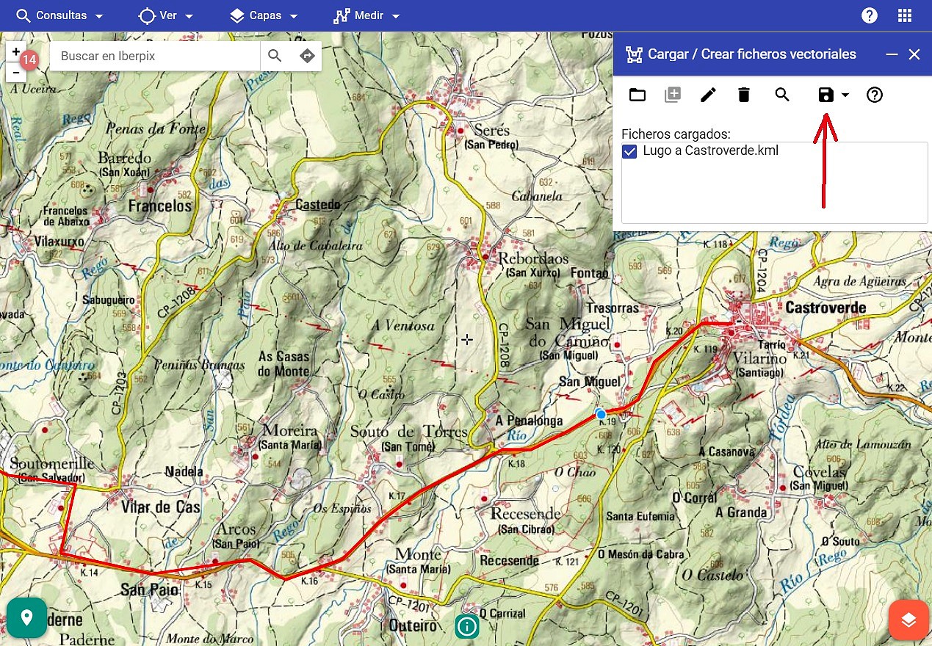Click the floppy disk save icon
The width and height of the screenshot is (932, 646).
[x=826, y=95]
